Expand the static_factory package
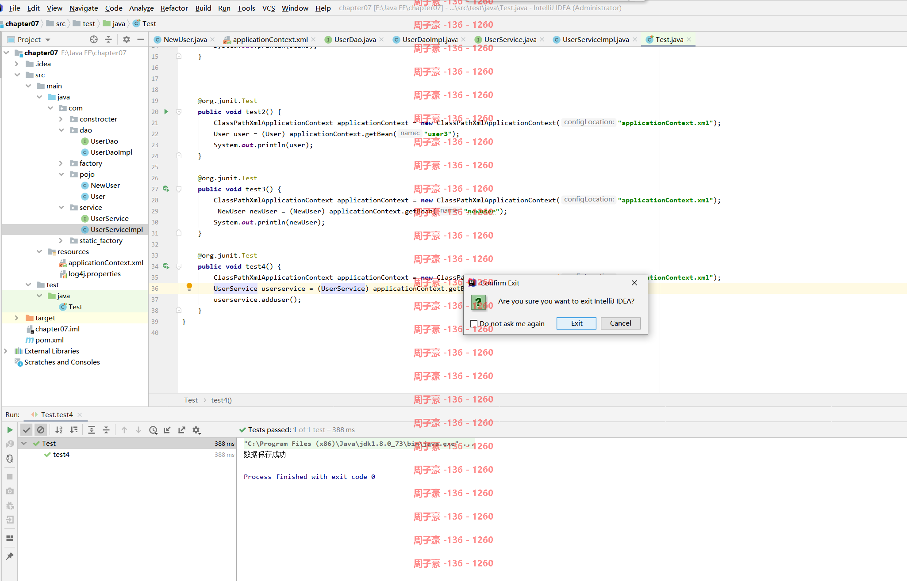The image size is (907, 581). 61,240
